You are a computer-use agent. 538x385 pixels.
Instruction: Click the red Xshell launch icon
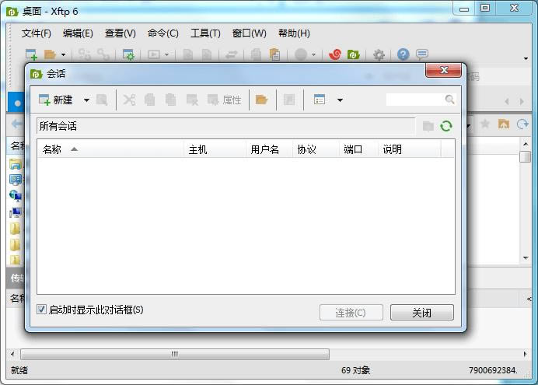(x=336, y=54)
